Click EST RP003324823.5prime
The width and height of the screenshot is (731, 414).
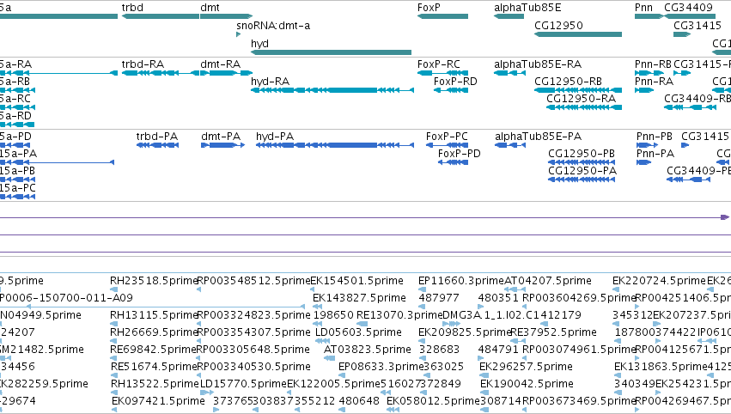[253, 315]
